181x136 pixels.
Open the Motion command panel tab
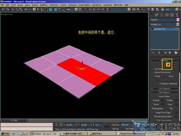167,15
